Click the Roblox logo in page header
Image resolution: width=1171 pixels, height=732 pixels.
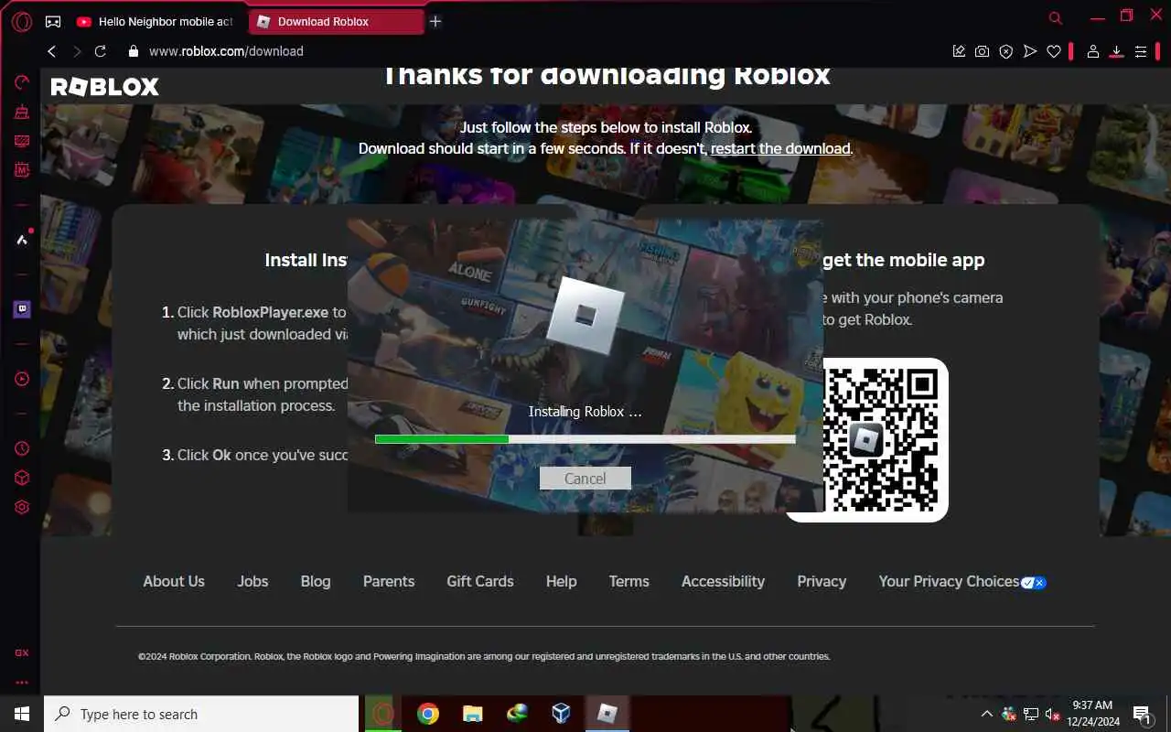[104, 87]
